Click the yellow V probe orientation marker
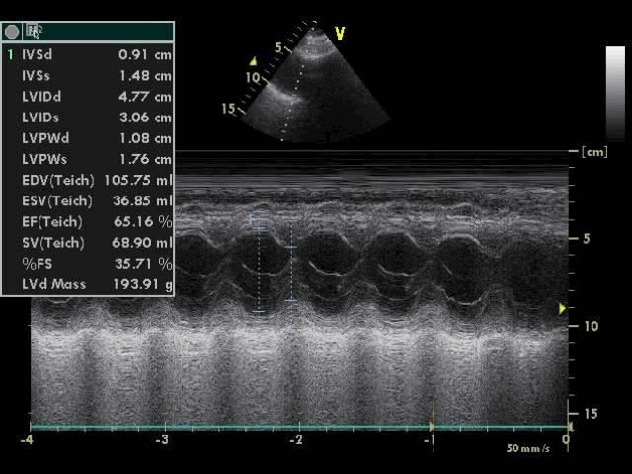This screenshot has height=474, width=632. pyautogui.click(x=340, y=34)
